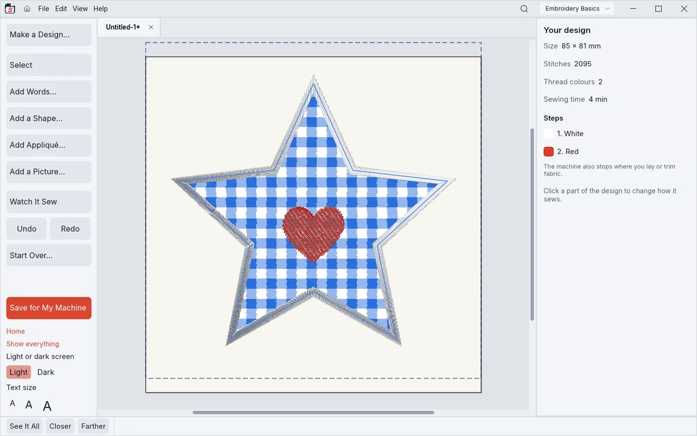The image size is (697, 436).
Task: Click the vertical canvas scrollbar
Action: point(532,224)
